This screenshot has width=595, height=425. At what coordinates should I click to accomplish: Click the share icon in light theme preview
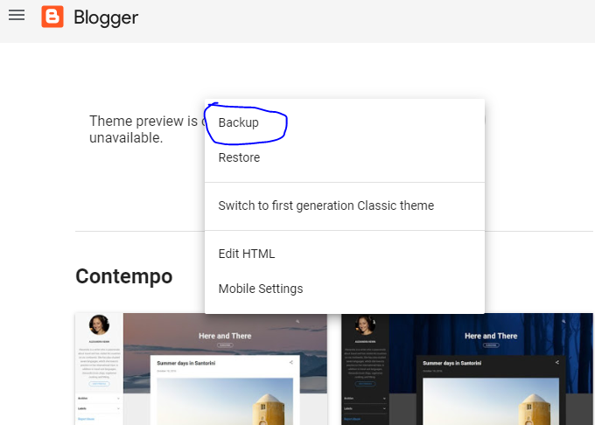[x=291, y=362]
